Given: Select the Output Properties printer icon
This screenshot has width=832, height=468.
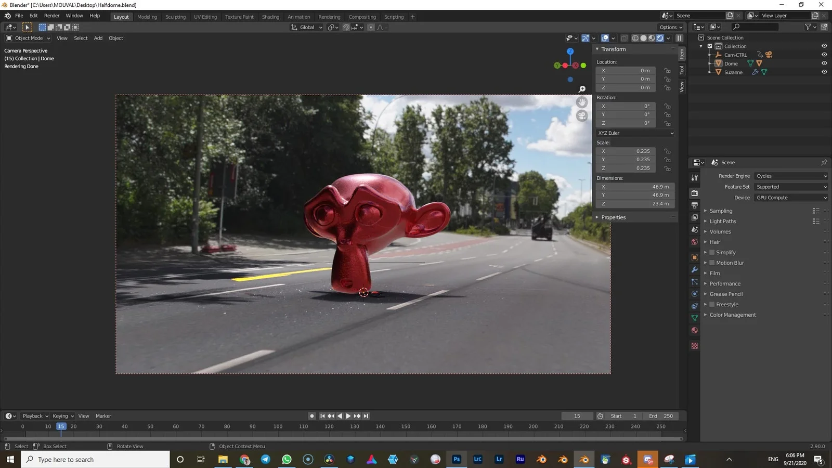Looking at the screenshot, I should (694, 204).
